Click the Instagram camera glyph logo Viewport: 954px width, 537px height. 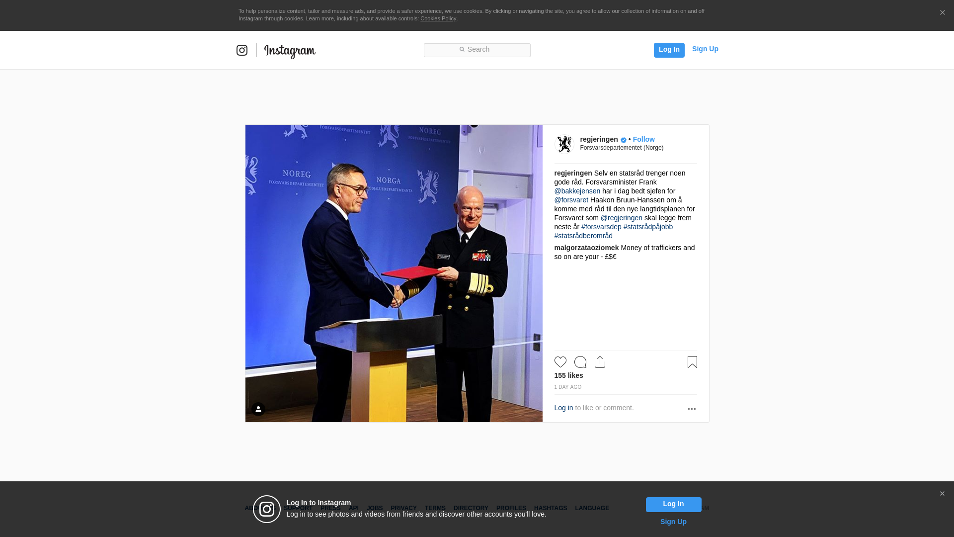point(242,50)
